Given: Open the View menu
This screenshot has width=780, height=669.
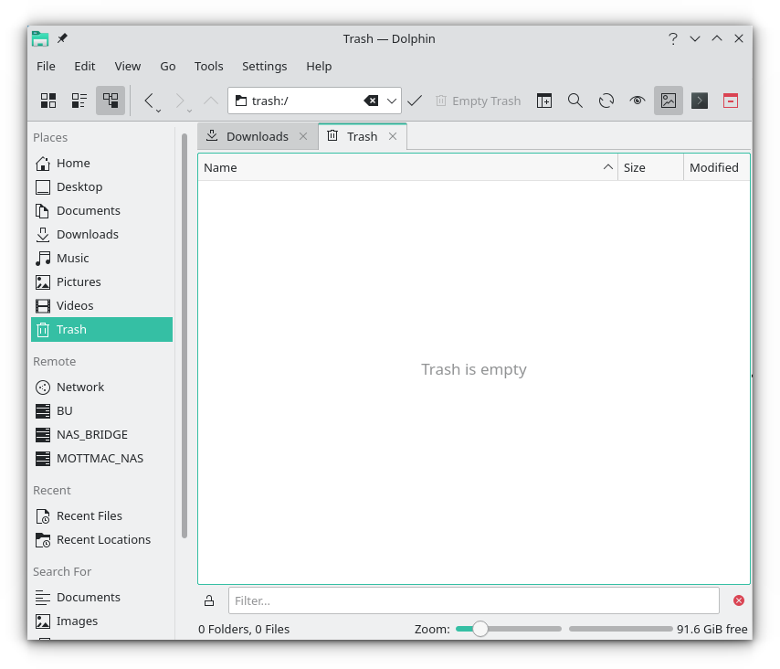Looking at the screenshot, I should [127, 66].
